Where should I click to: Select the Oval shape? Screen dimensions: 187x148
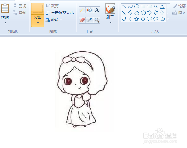click(x=137, y=6)
